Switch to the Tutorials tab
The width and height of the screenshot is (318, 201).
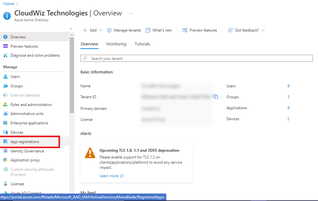142,44
